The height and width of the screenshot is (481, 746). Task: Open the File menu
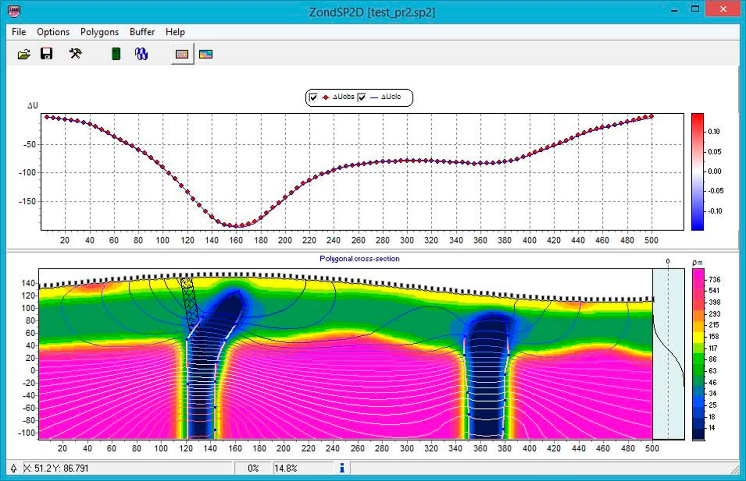pos(19,32)
